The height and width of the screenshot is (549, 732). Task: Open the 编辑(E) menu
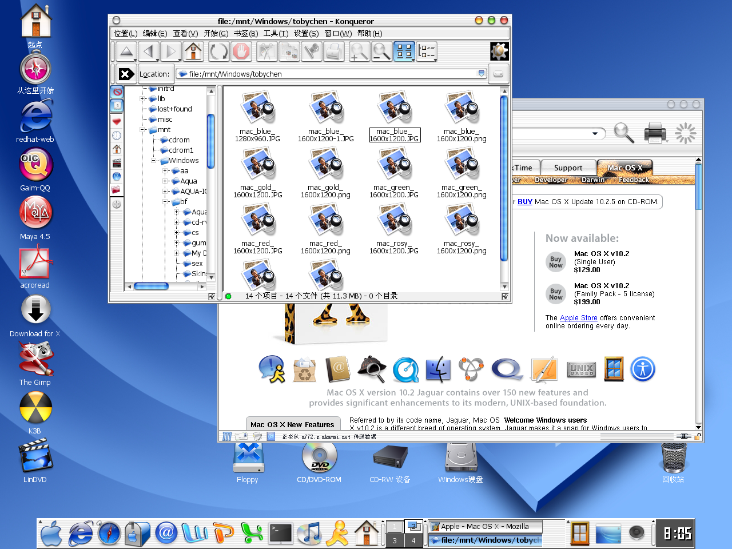154,34
